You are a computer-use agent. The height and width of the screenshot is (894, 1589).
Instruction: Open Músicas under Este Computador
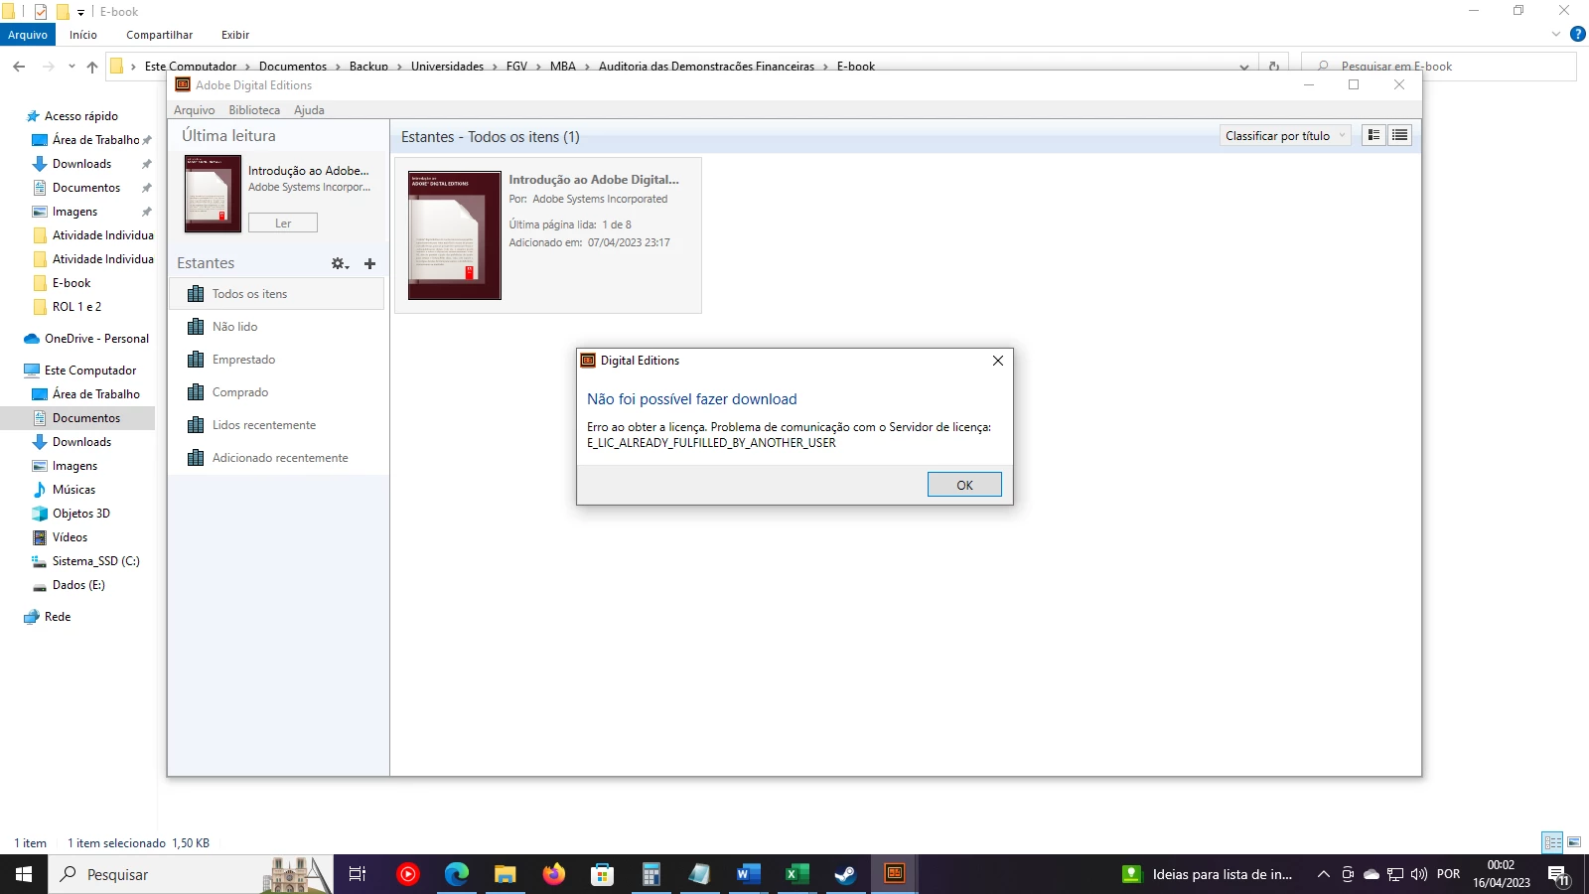point(73,490)
